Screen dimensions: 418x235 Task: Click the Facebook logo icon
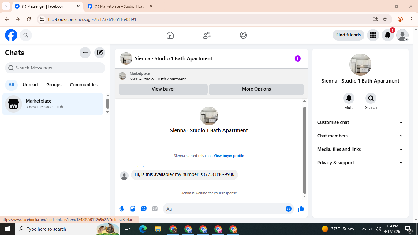11,35
